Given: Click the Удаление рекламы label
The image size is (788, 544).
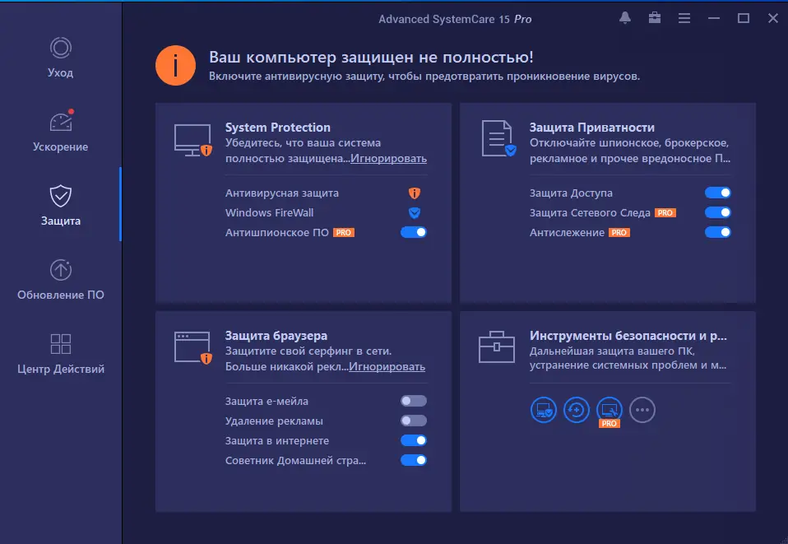Looking at the screenshot, I should (x=274, y=421).
